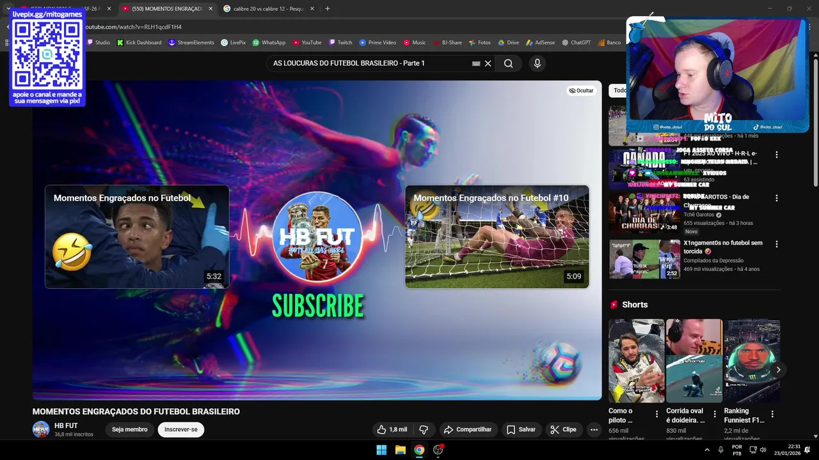819x460 pixels.
Task: Share video with Compartilhar button
Action: pos(468,430)
